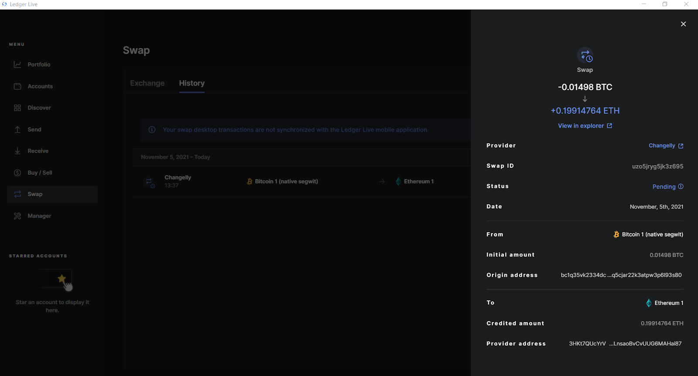Click external link icon beside Changelly provider
Screen dimensions: 698x376
click(681, 146)
